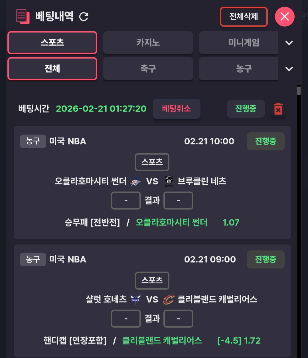Viewport: 308px width, 358px height.
Task: Click the Cleveland Cavaliers logo
Action: (x=169, y=300)
